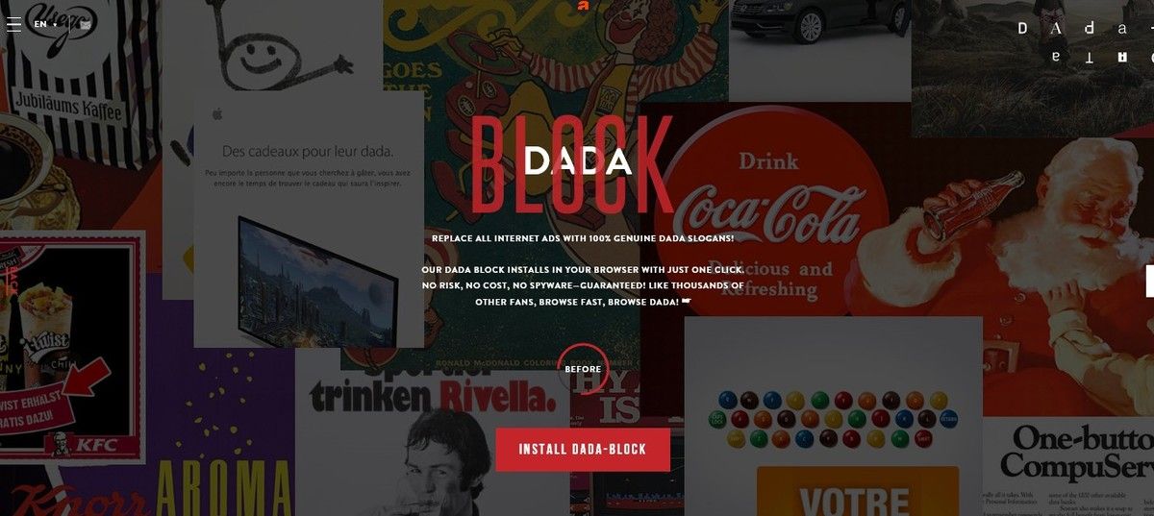Click the DADA BLOCK title logo
The width and height of the screenshot is (1154, 516).
[x=574, y=163]
